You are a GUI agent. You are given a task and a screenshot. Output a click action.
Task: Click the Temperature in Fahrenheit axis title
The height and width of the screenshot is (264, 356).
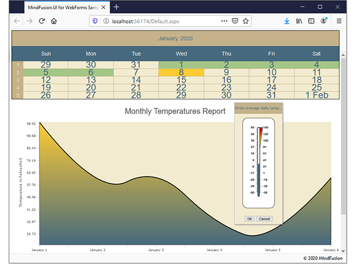tap(21, 182)
